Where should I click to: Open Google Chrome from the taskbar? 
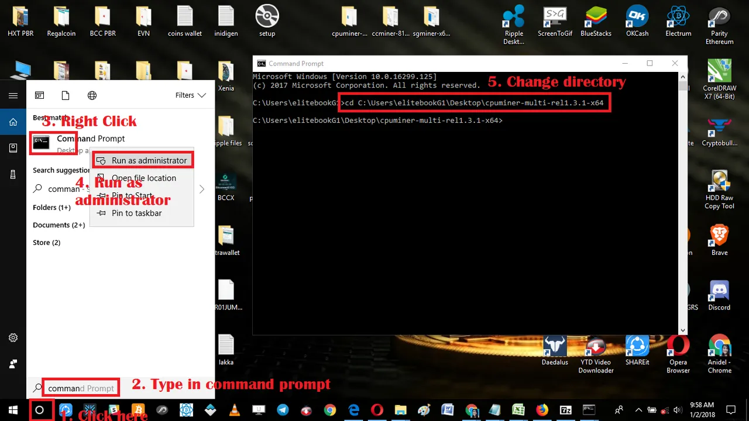pos(330,410)
